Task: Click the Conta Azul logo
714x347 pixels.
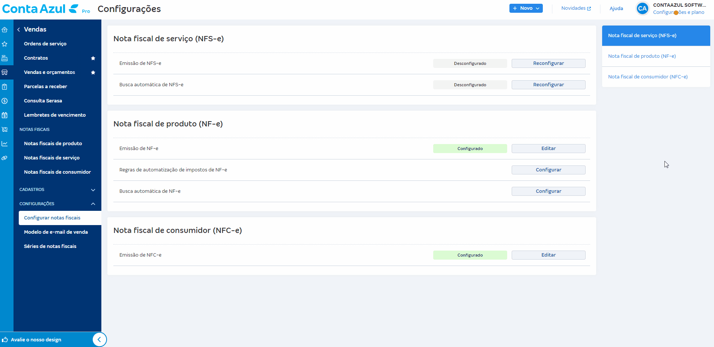Action: (x=41, y=9)
